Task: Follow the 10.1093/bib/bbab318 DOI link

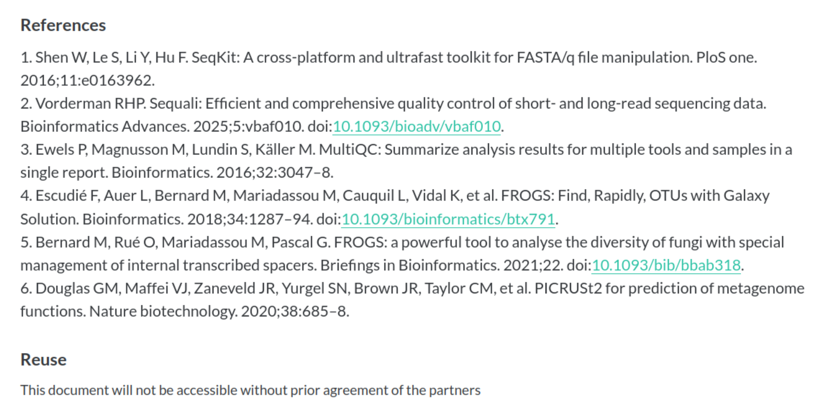Action: [666, 265]
